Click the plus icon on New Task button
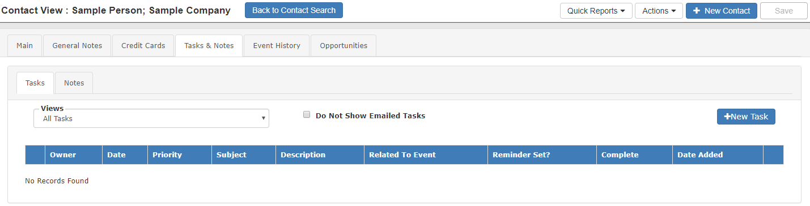810x206 pixels. [x=727, y=117]
